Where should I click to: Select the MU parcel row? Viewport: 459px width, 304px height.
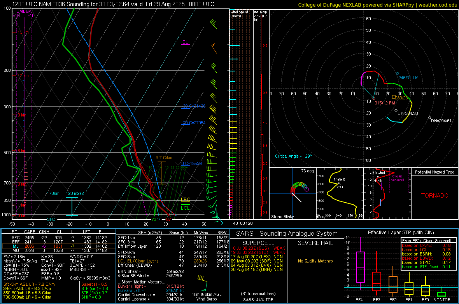point(59,250)
